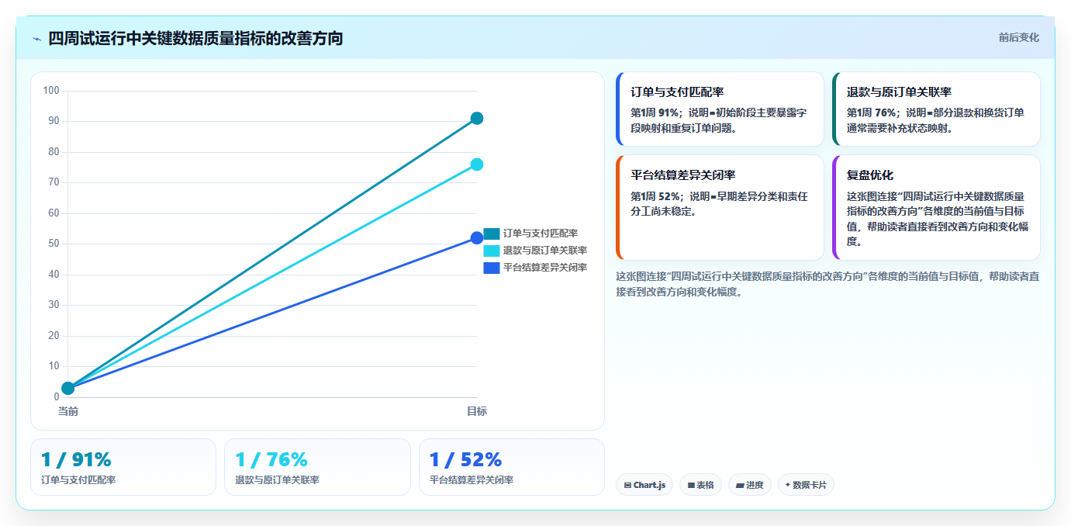Image resolution: width=1071 pixels, height=526 pixels.
Task: Open the 复盘优化 info card
Action: (936, 208)
